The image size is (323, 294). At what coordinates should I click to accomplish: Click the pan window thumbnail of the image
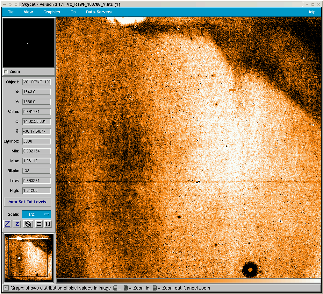click(29, 258)
